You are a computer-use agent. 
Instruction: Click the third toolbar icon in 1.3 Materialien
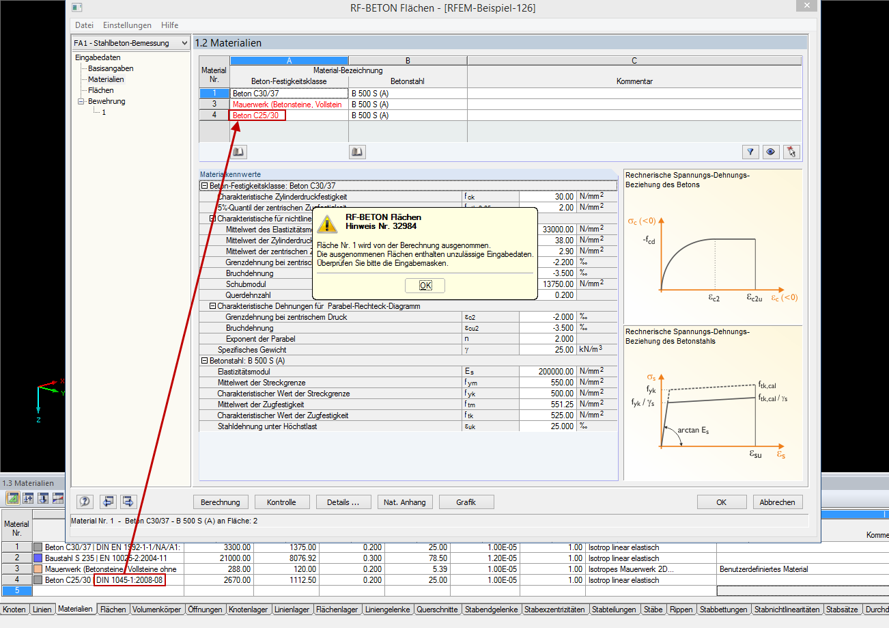(43, 498)
